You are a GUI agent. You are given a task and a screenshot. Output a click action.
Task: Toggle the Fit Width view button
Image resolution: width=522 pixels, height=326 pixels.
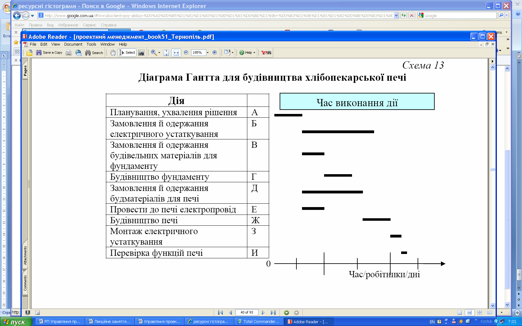(x=176, y=52)
